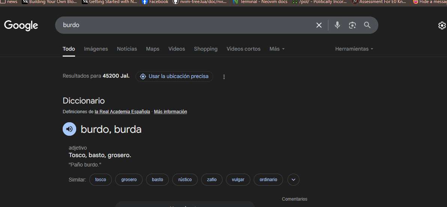Viewport: 447px width, 207px height.
Task: Open Google Lens image search icon
Action: [352, 25]
